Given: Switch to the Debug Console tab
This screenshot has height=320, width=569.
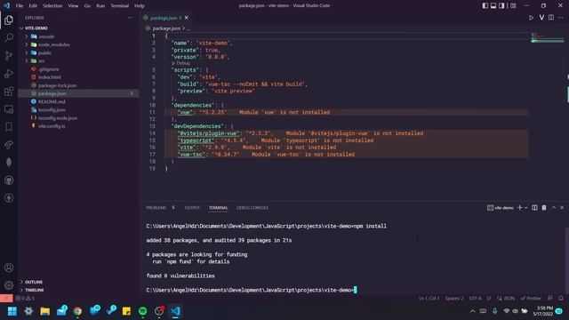Looking at the screenshot, I should (252, 208).
